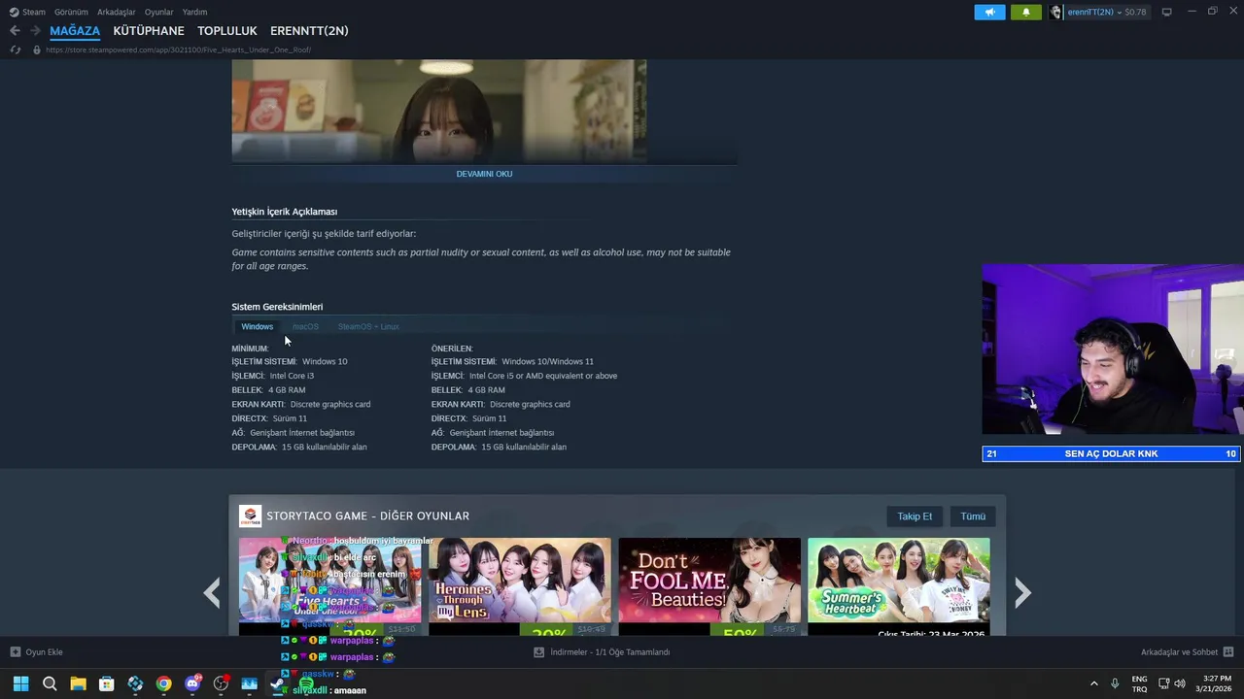Image resolution: width=1244 pixels, height=699 pixels.
Task: Go to the KÜTÜPHANE section
Action: [x=149, y=31]
